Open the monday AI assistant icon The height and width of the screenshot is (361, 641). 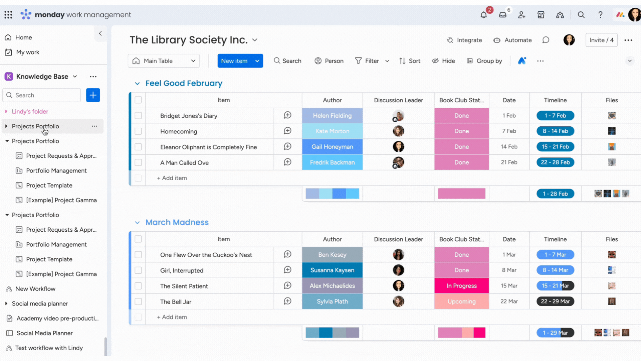(x=522, y=61)
